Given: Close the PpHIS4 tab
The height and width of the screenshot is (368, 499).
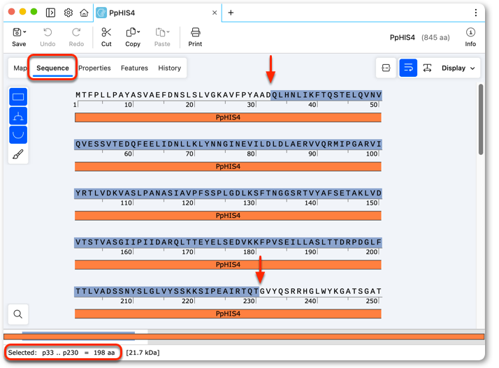Looking at the screenshot, I should [215, 13].
